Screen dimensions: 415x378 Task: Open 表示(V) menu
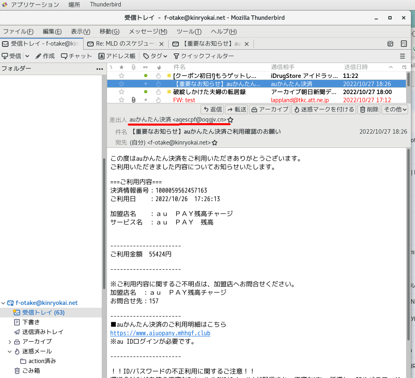[80, 31]
